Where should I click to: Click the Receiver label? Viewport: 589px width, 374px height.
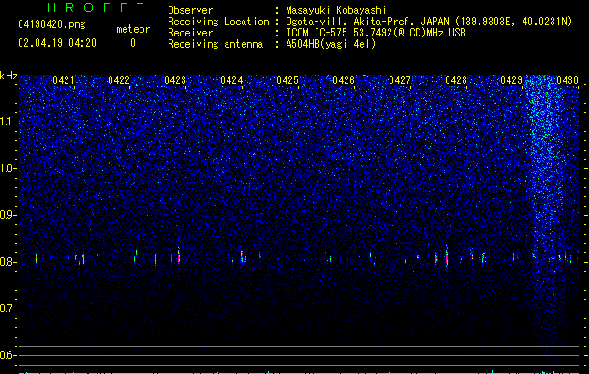pyautogui.click(x=190, y=33)
